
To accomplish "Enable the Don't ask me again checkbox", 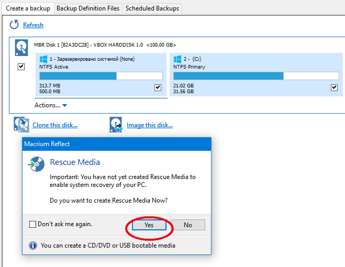I will point(32,224).
